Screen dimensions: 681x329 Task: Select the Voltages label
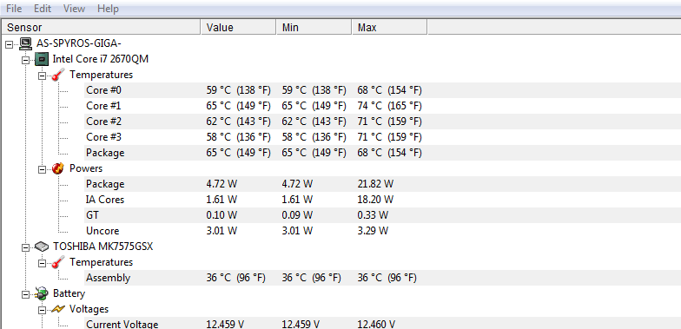click(x=89, y=309)
